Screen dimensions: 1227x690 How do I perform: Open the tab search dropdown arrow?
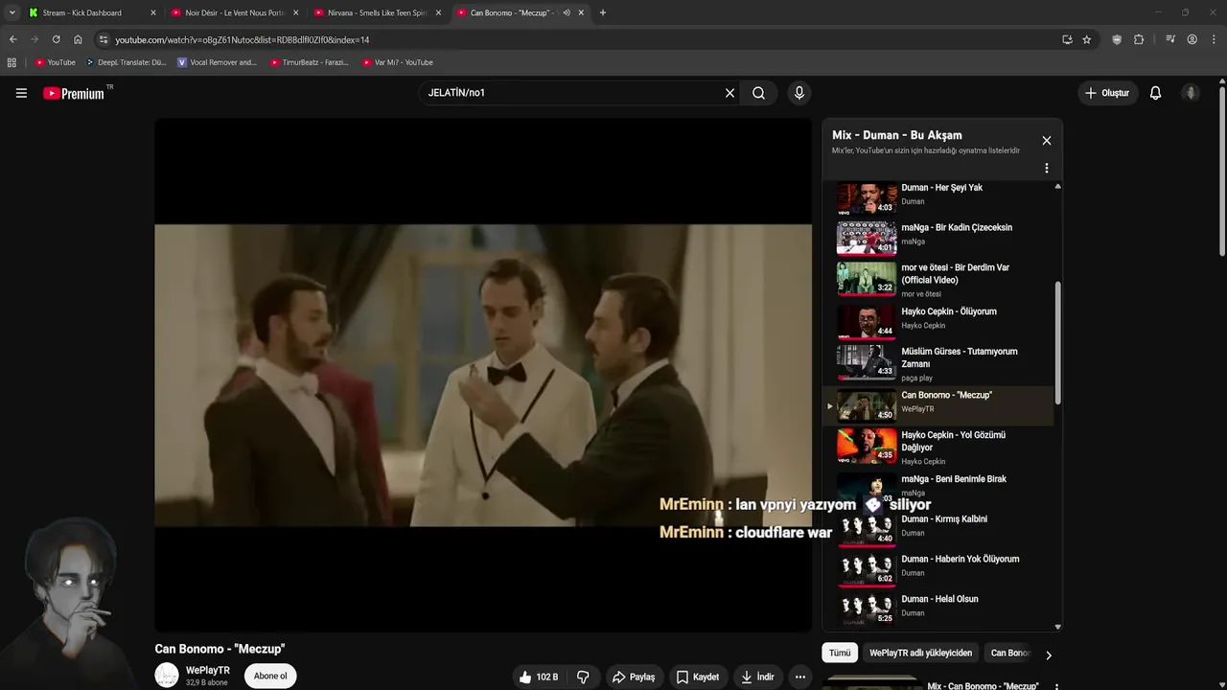point(12,12)
